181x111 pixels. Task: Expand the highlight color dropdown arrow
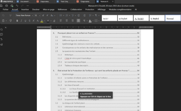pyautogui.click(x=45, y=21)
